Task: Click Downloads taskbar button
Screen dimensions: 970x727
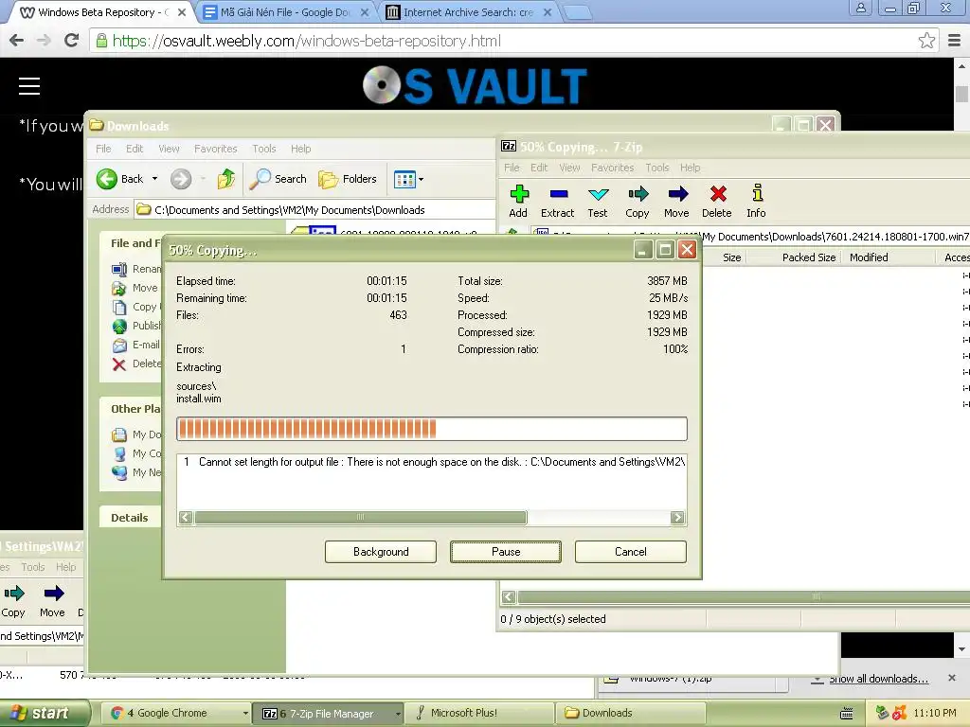Action: click(x=630, y=714)
